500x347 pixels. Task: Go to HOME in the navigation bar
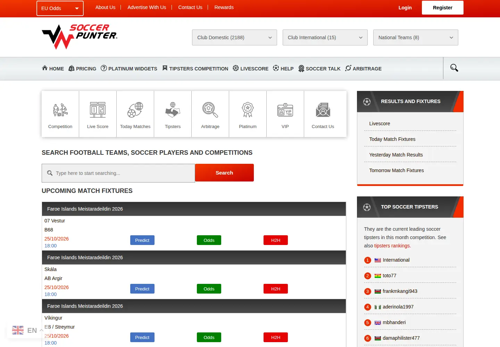click(x=53, y=68)
